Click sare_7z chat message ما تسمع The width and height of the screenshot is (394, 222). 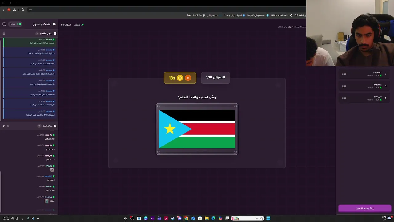point(50,159)
